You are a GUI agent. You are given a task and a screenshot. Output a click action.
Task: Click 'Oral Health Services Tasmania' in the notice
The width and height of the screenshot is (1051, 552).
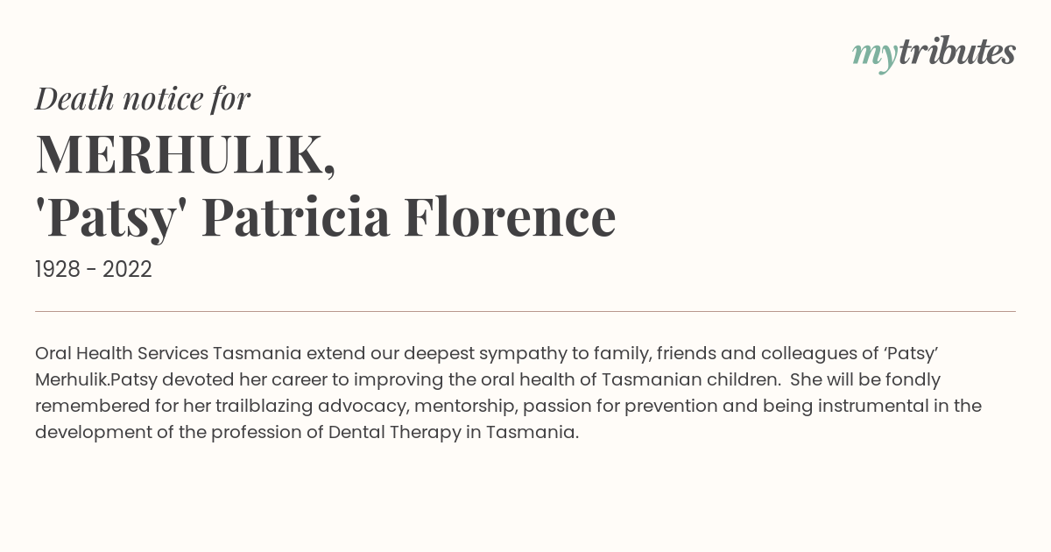[168, 354]
